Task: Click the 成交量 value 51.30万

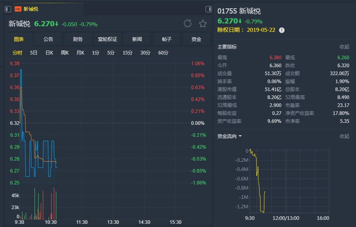Action: coord(273,74)
